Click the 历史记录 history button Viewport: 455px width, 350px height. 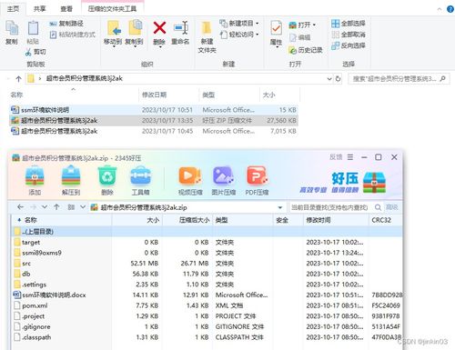tap(306, 50)
